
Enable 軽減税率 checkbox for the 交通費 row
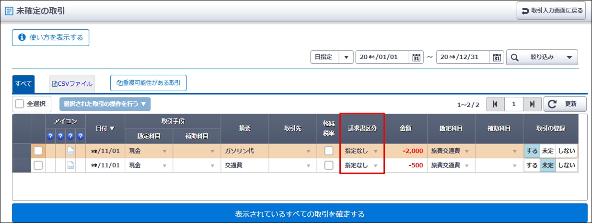click(328, 165)
